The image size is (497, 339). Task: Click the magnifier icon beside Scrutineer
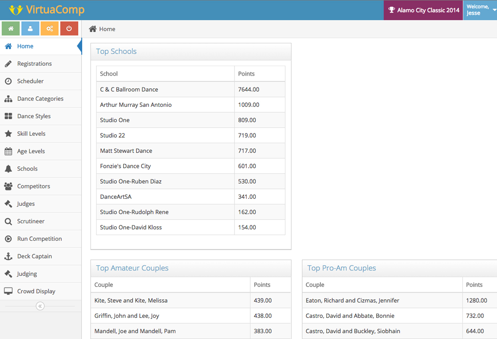pyautogui.click(x=8, y=222)
